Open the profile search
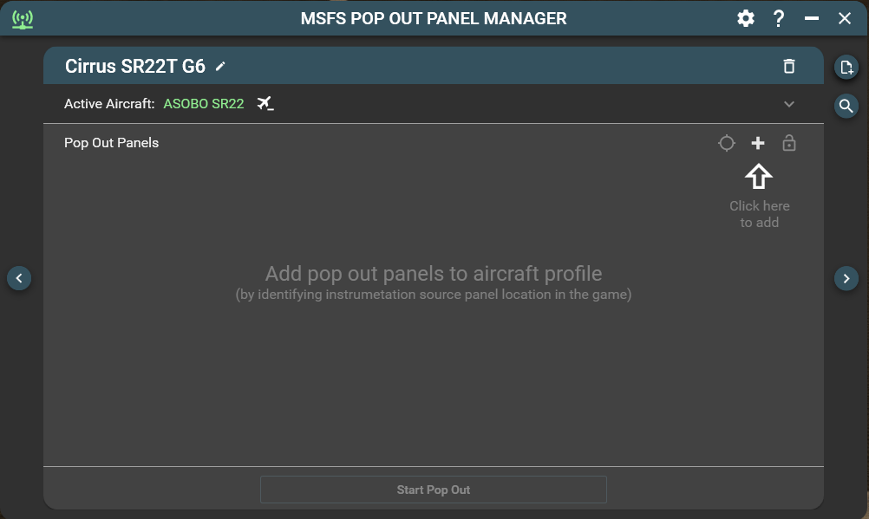The width and height of the screenshot is (869, 519). click(x=846, y=106)
